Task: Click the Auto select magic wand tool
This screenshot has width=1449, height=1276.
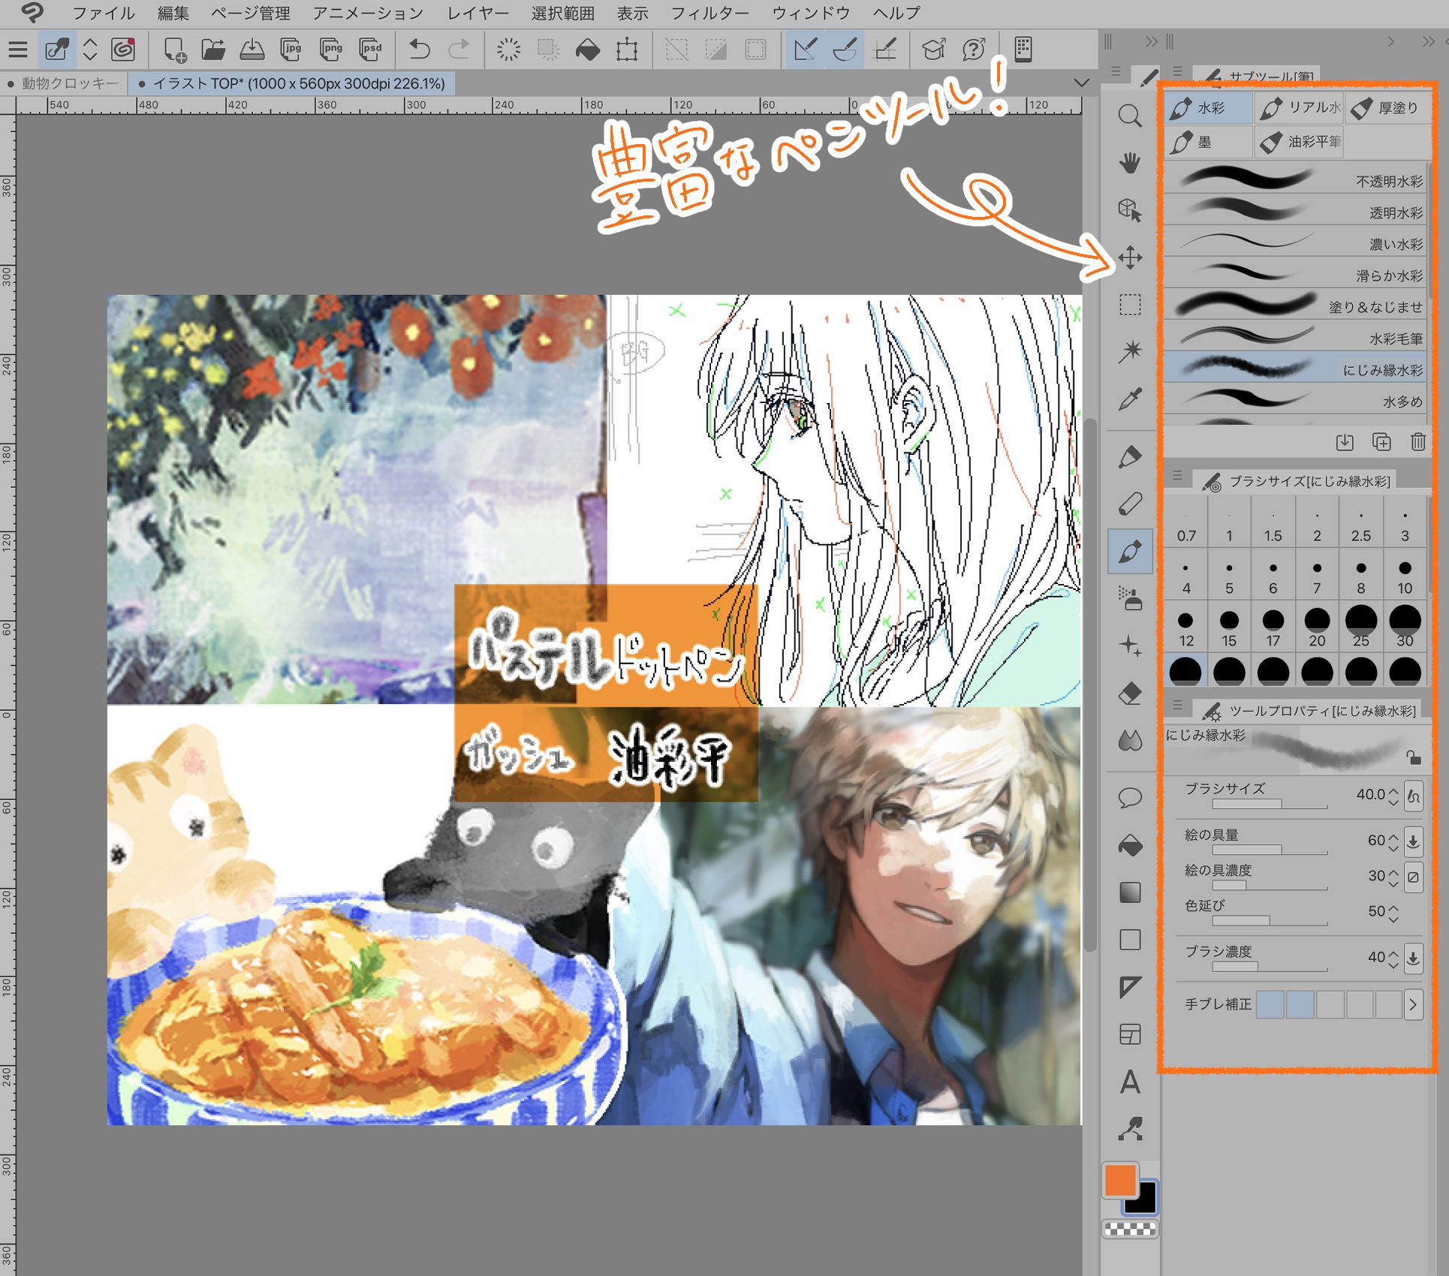Action: pos(1129,351)
